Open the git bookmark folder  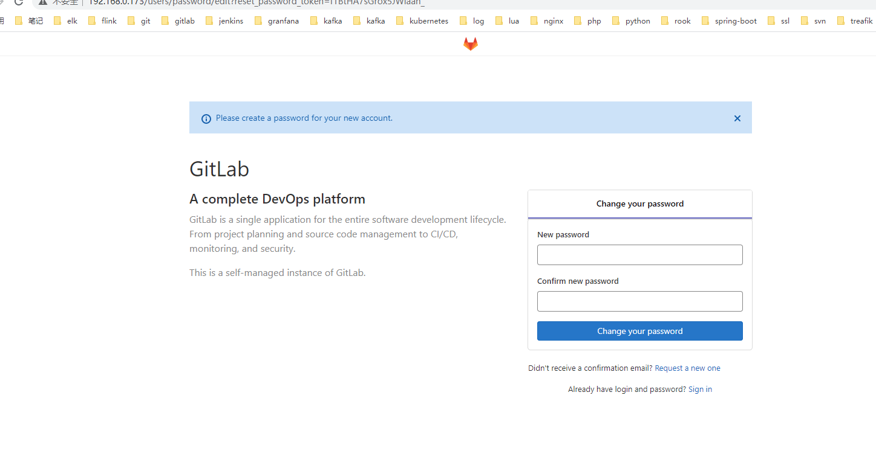(139, 21)
